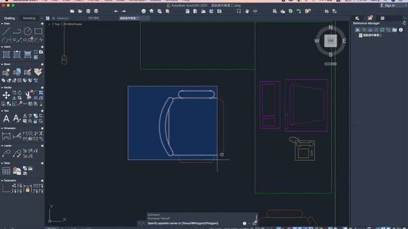This screenshot has height=229, width=408.
Task: Insert a table with Table grid icon
Action: [x=6, y=171]
